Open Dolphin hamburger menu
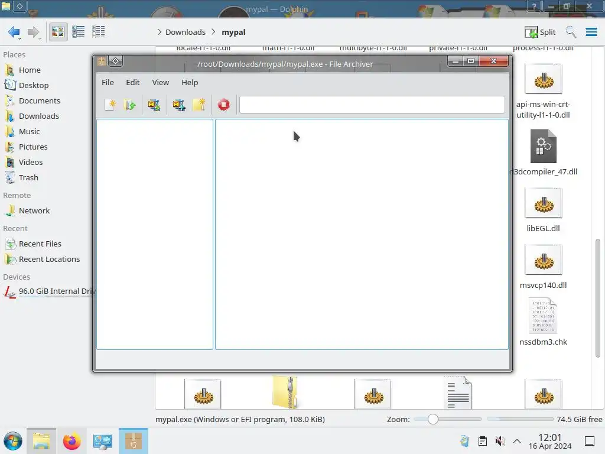Image resolution: width=605 pixels, height=454 pixels. click(591, 32)
